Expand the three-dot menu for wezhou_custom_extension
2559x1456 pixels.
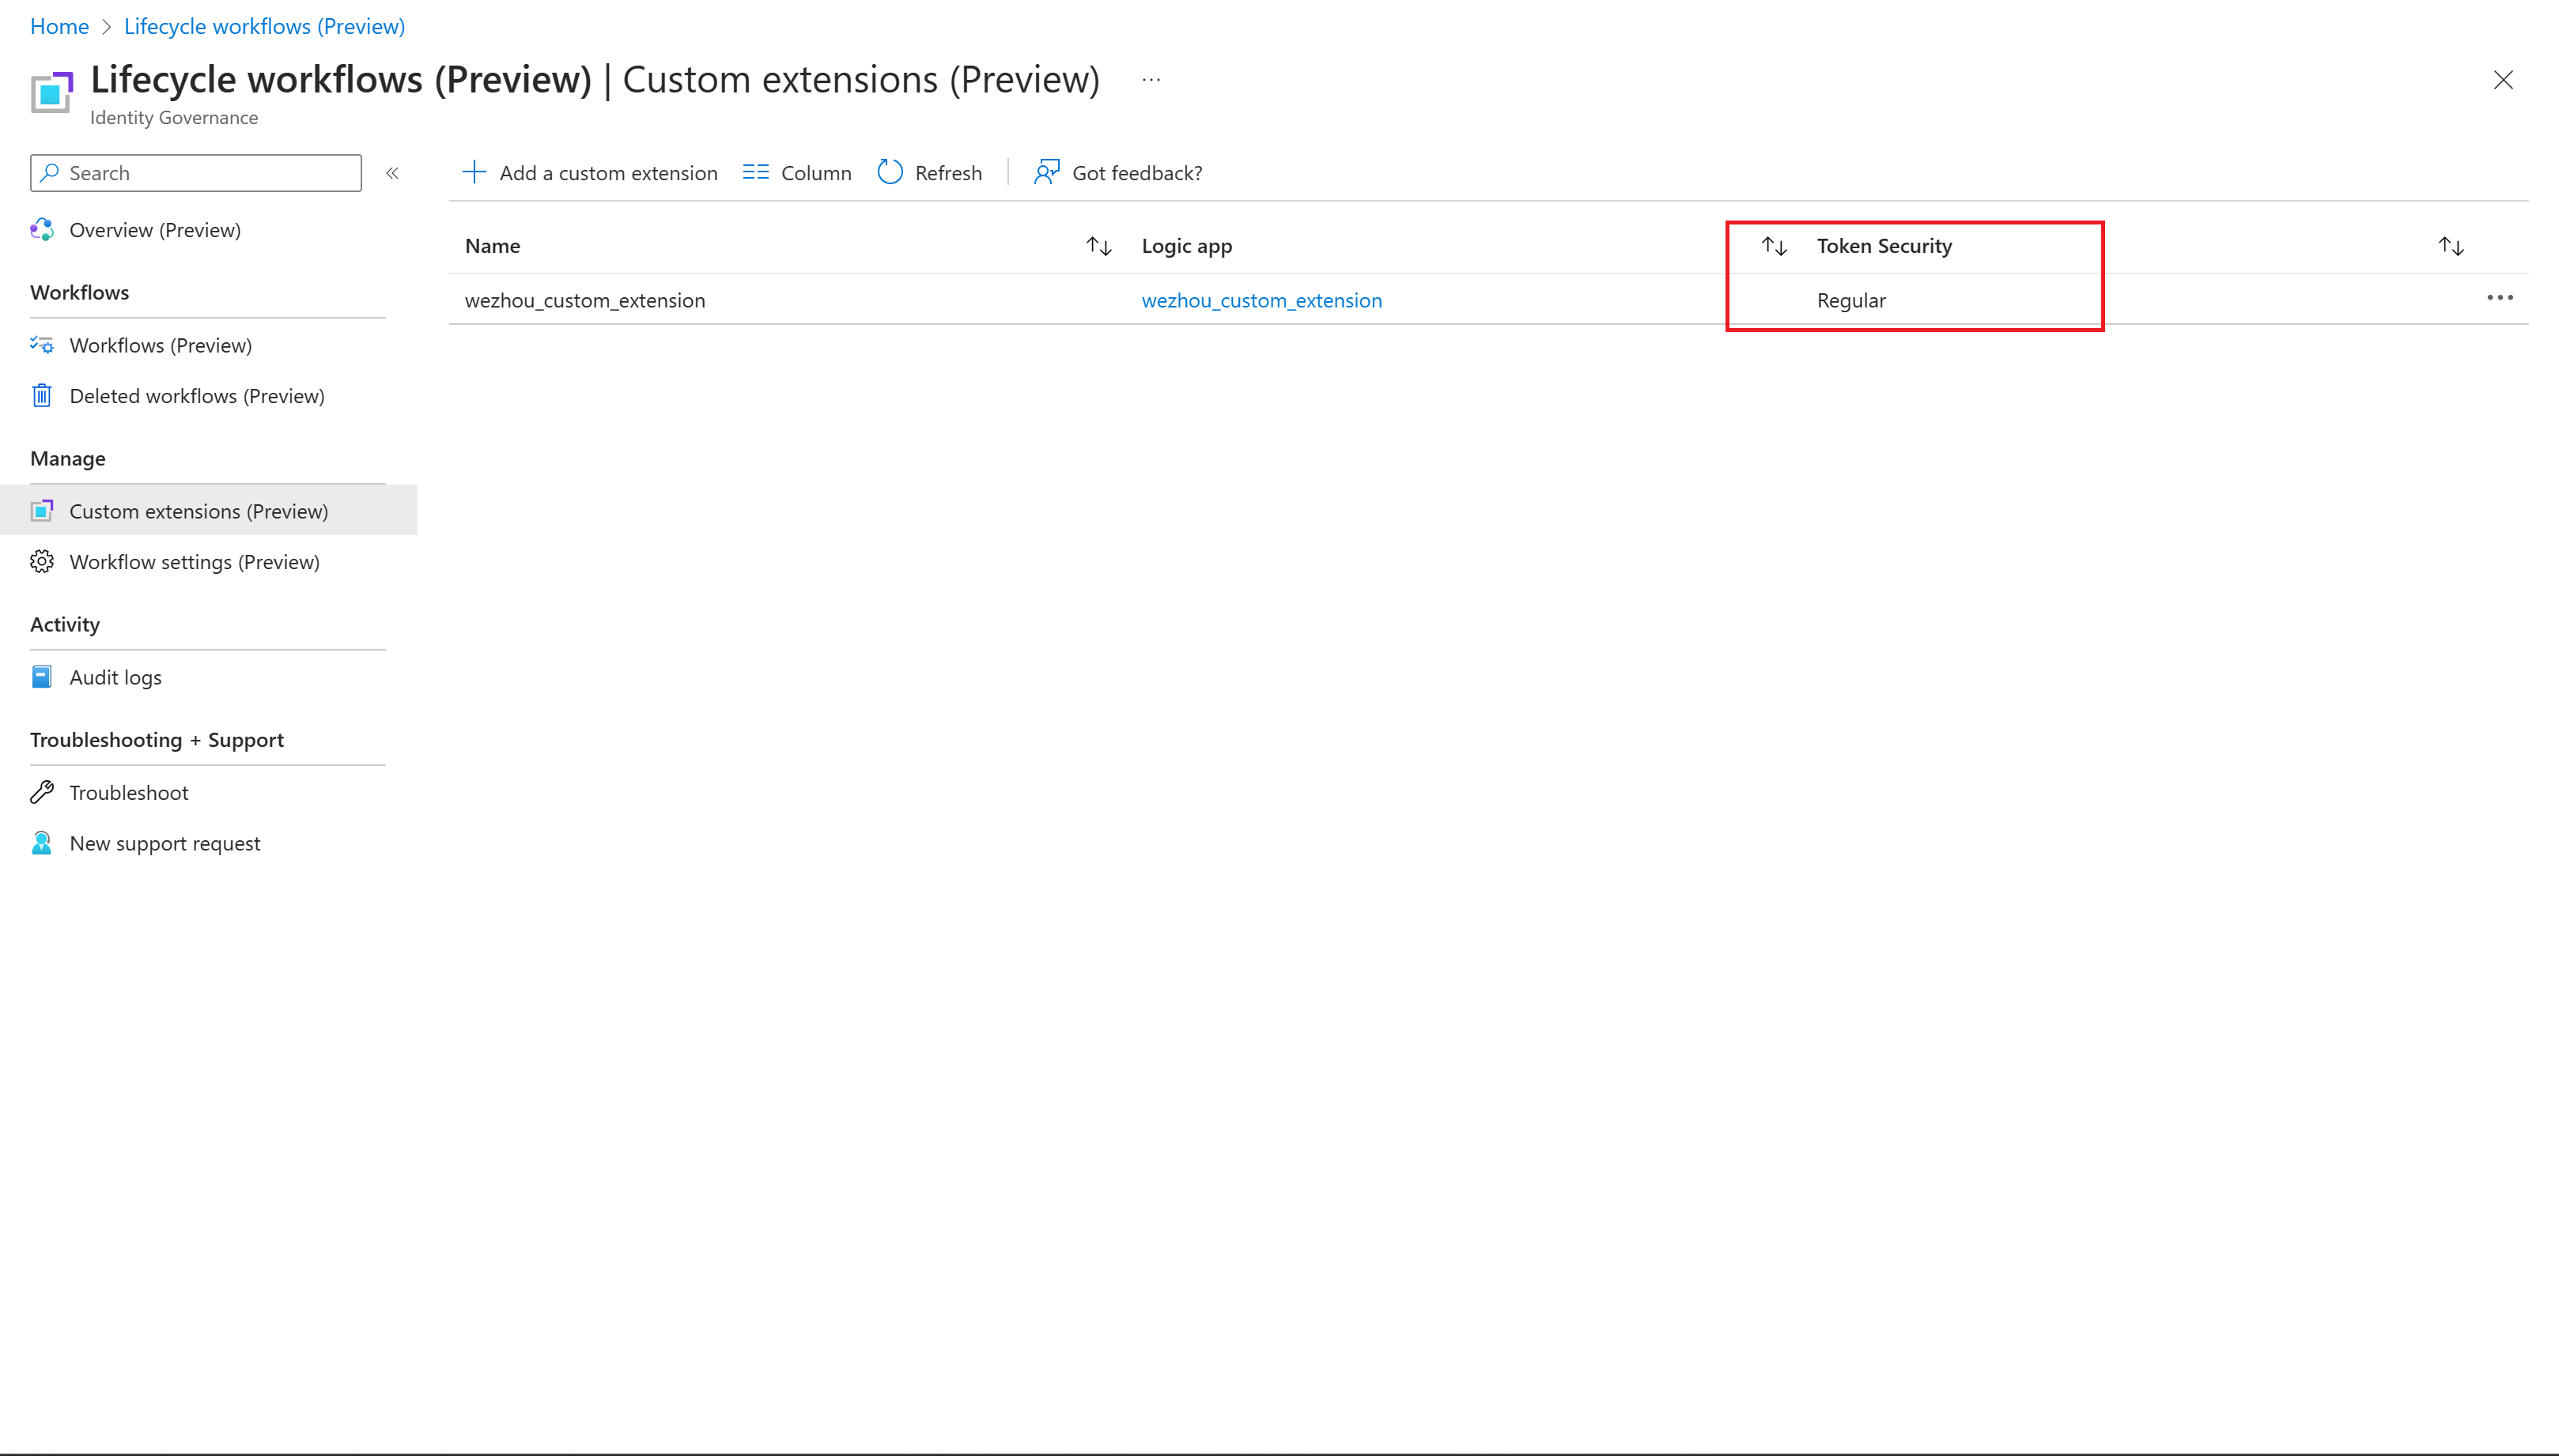(x=2501, y=297)
